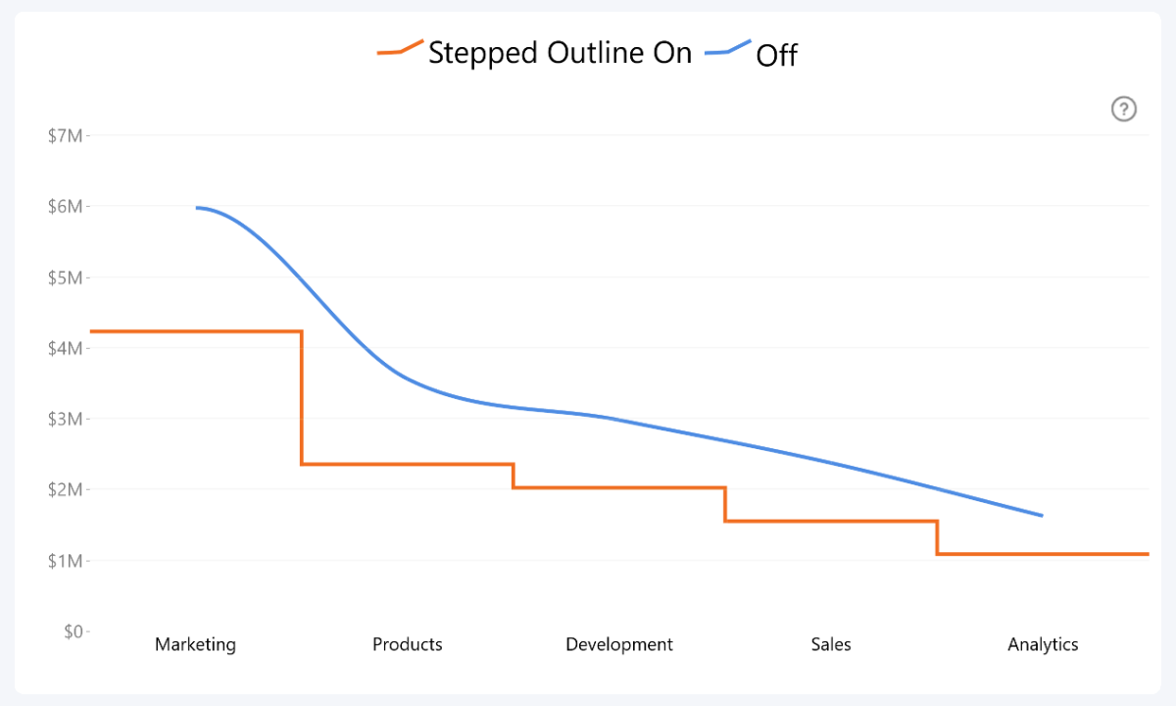Click the orange step segment above Sales
Image resolution: width=1176 pixels, height=706 pixels.
[831, 521]
